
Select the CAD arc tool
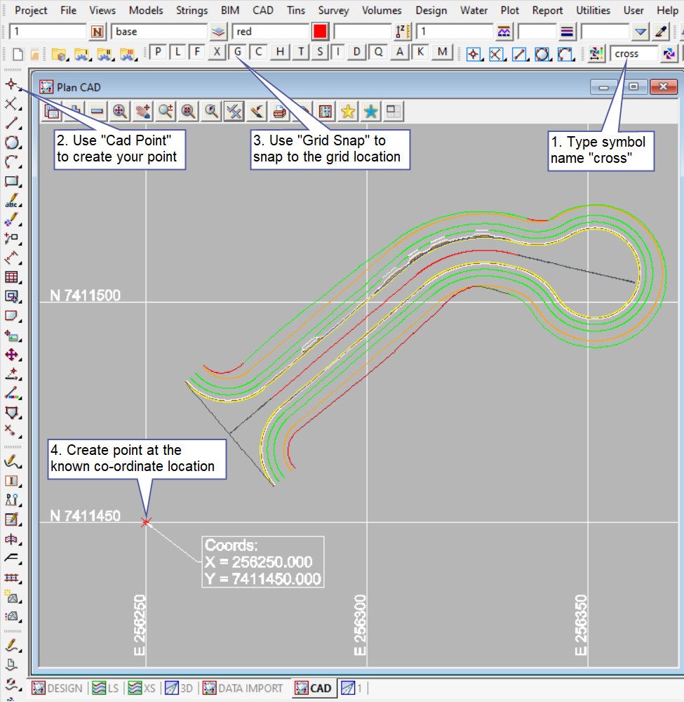tap(11, 162)
